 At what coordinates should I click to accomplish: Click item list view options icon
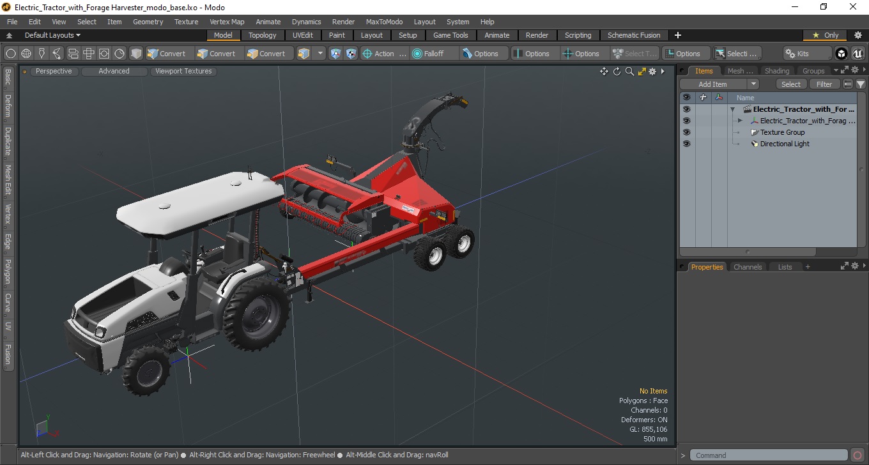click(x=848, y=84)
